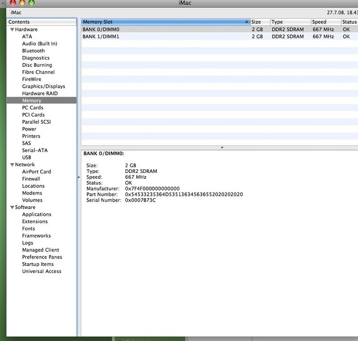The height and width of the screenshot is (341, 358).
Task: Sort by Status column header
Action: pos(349,22)
